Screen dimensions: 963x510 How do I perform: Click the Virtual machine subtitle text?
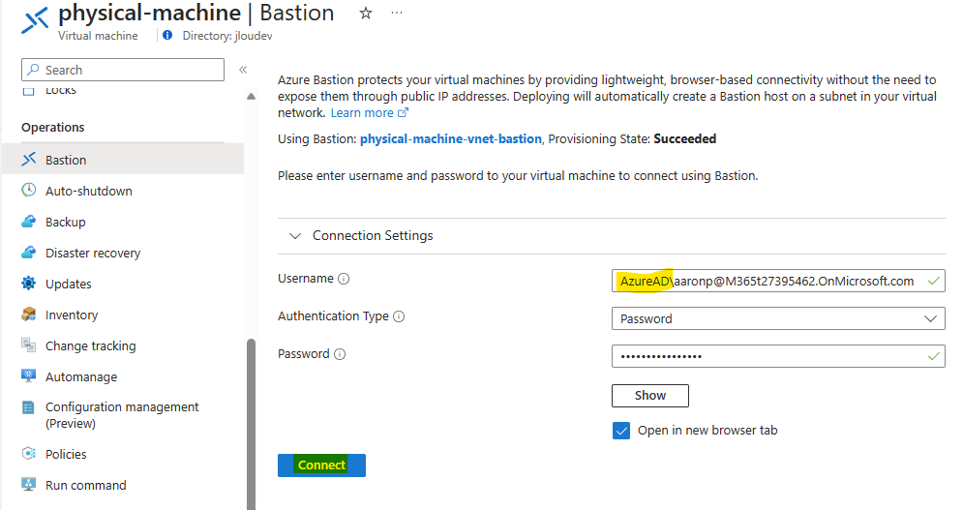(98, 36)
